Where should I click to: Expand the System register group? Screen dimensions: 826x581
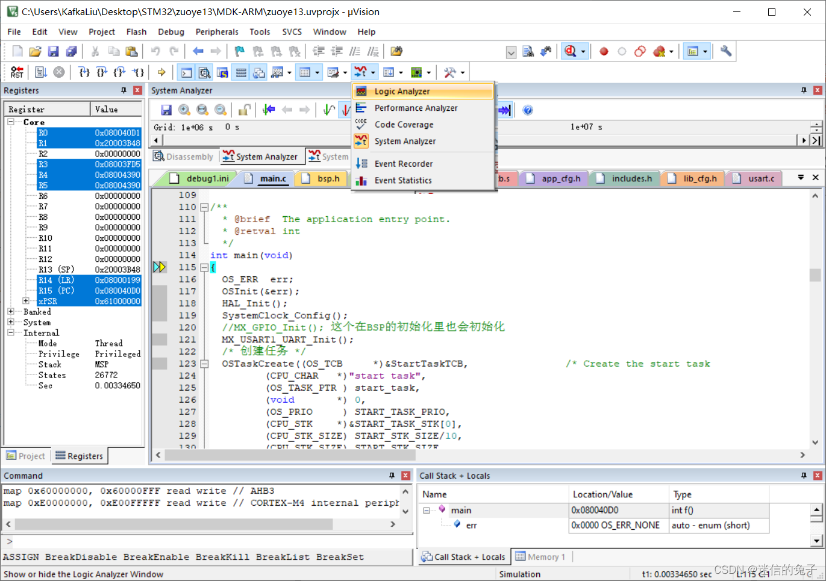[x=11, y=322]
